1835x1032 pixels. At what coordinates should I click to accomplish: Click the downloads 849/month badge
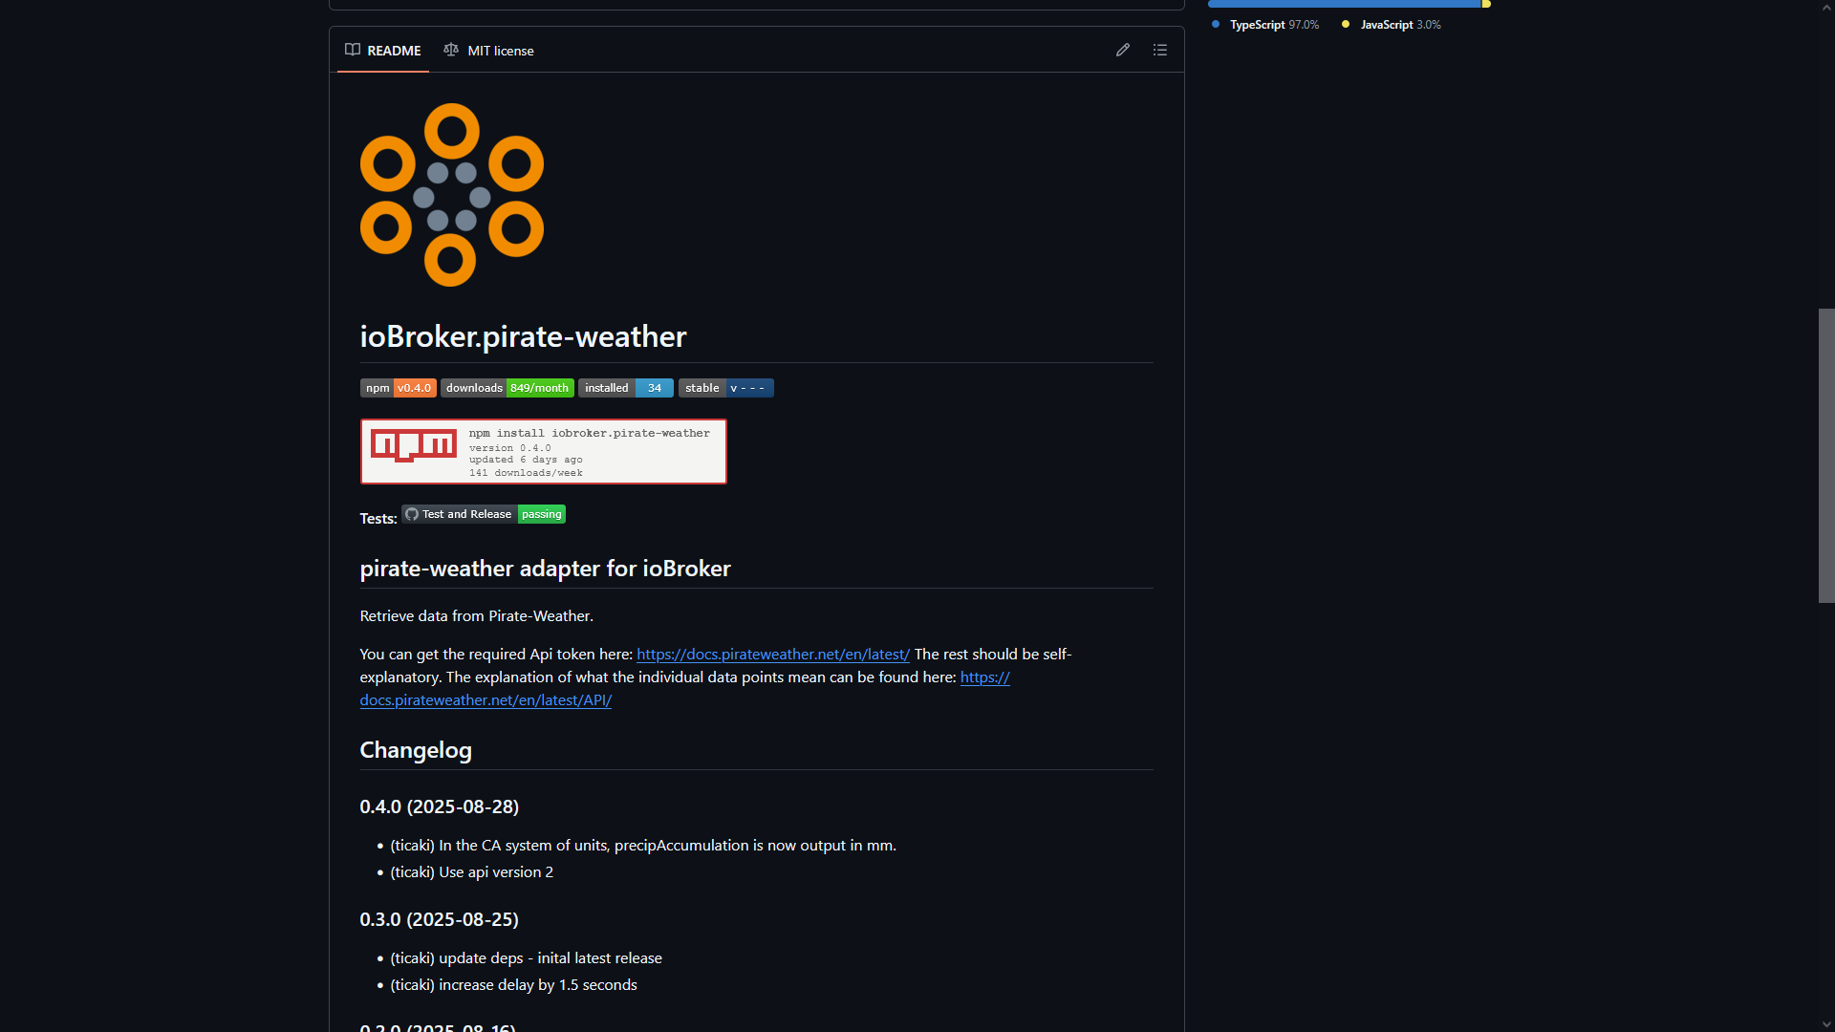507,388
